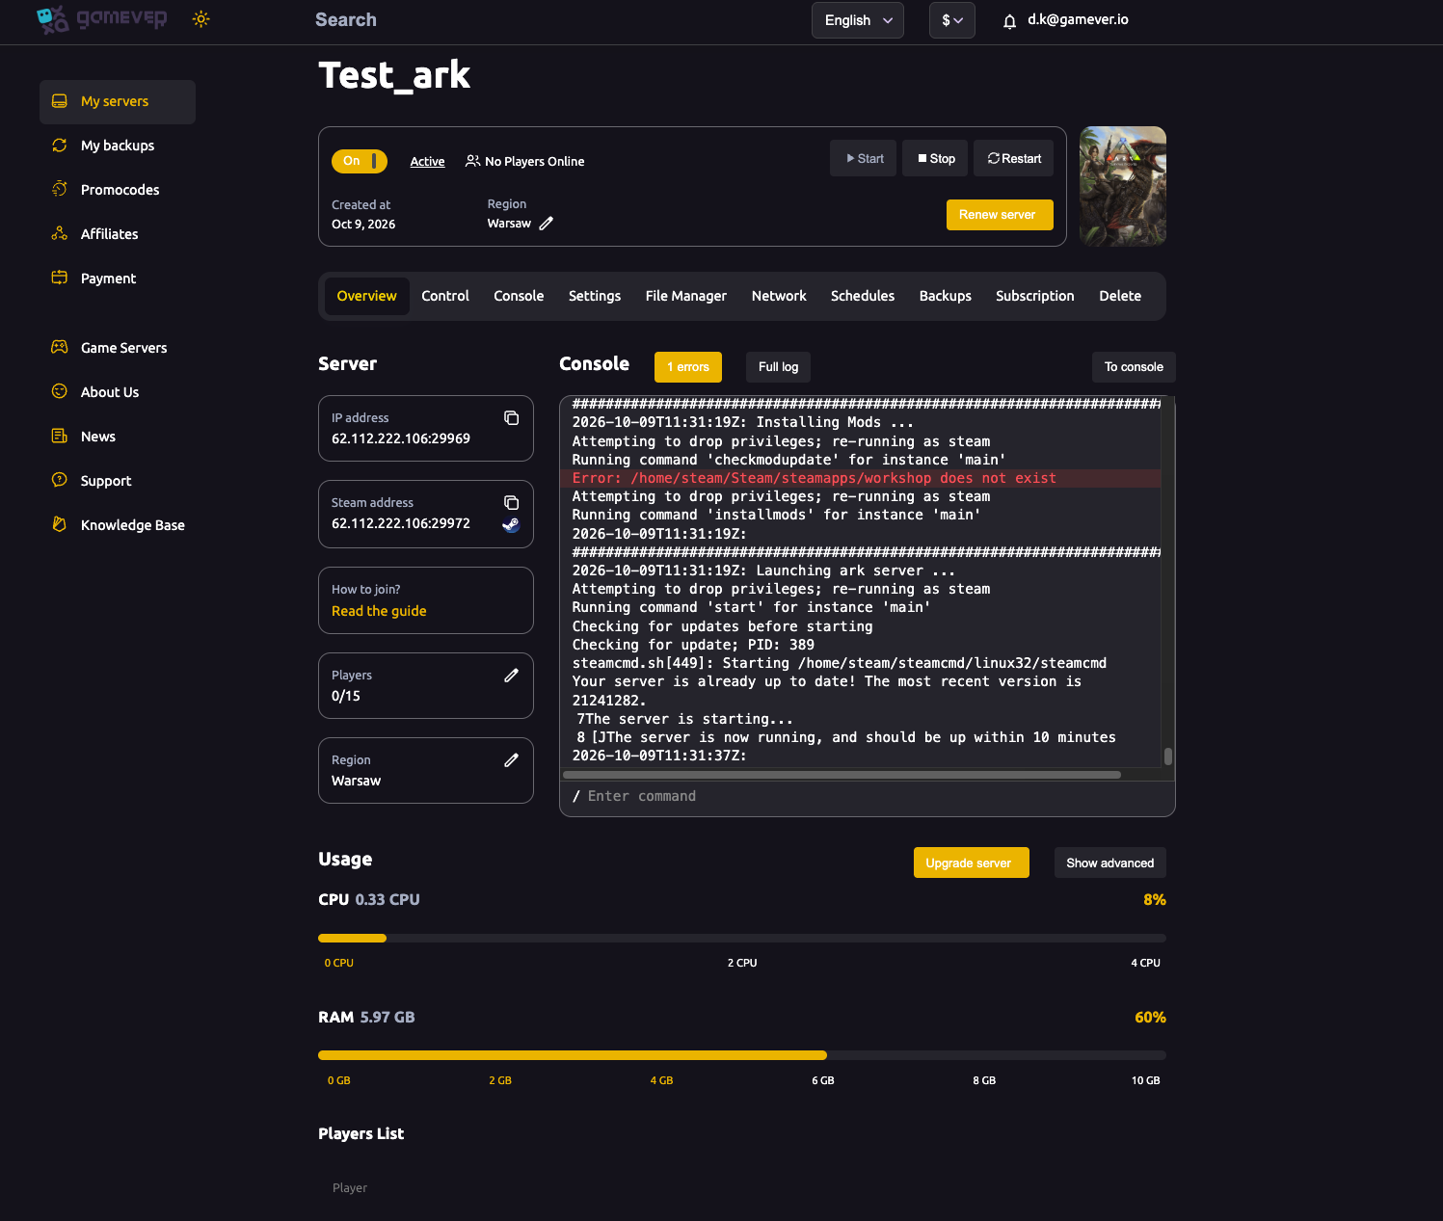Click the ARK game thumbnail
This screenshot has width=1443, height=1221.
pos(1123,186)
